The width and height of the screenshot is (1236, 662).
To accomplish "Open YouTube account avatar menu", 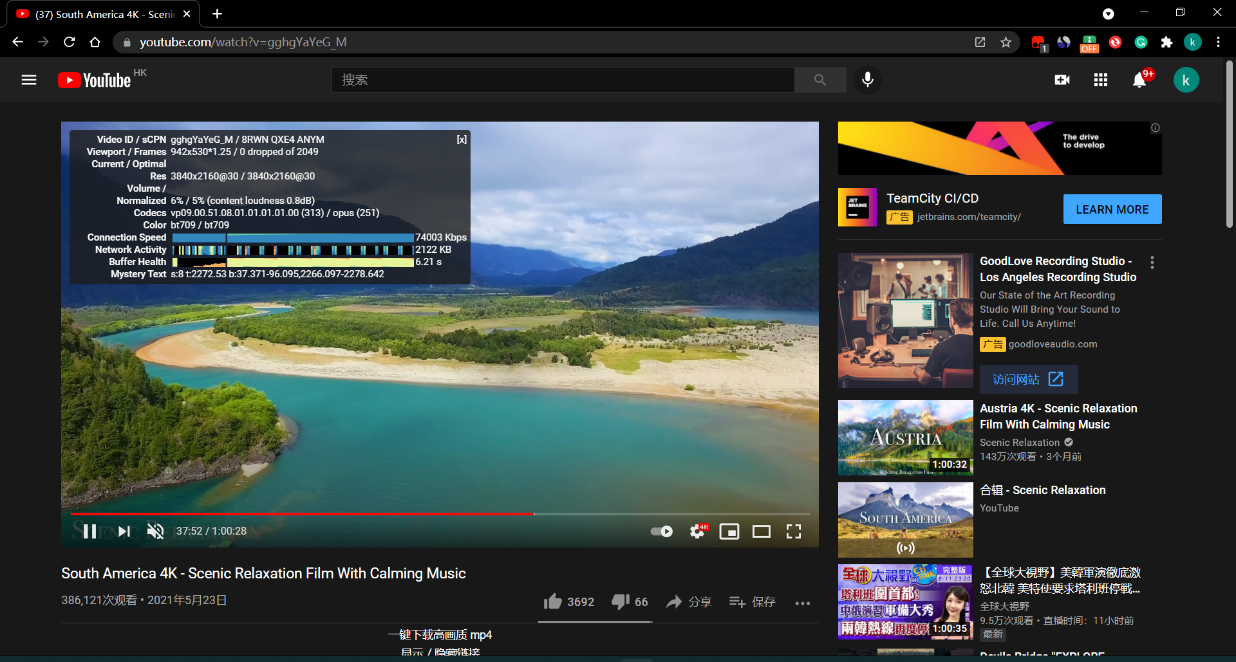I will (x=1186, y=80).
